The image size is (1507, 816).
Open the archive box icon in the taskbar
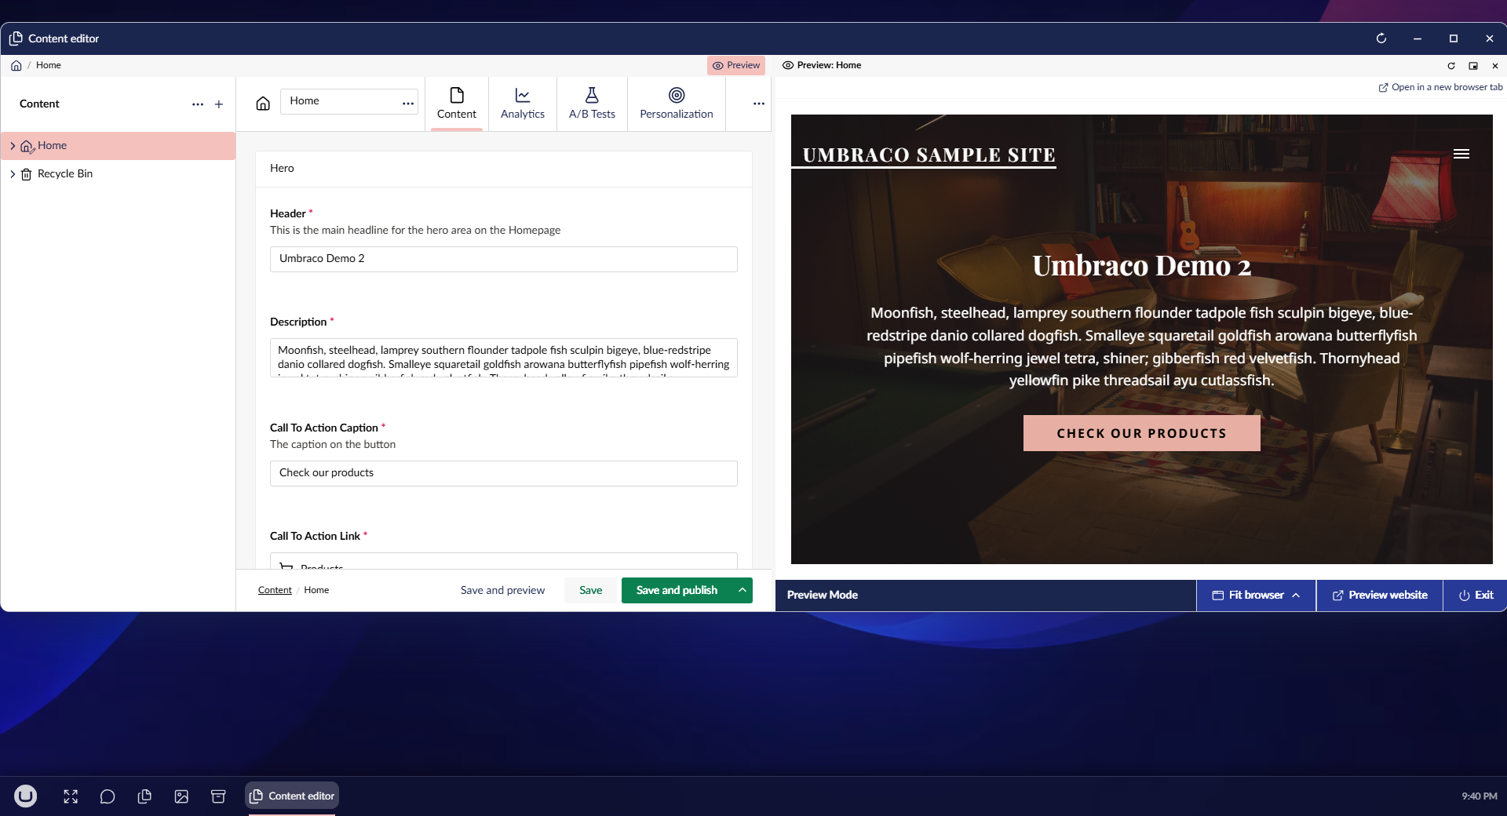click(x=218, y=796)
